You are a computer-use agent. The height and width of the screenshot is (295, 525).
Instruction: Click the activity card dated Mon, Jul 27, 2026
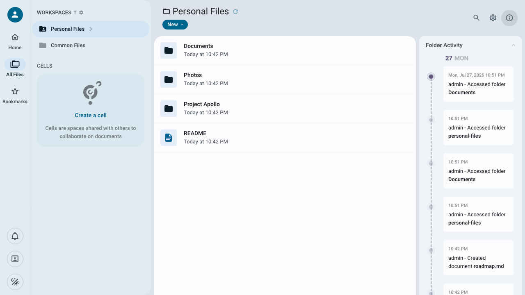coord(478,84)
